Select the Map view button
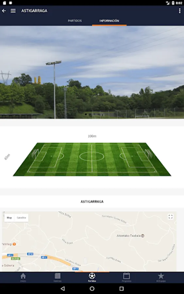Viewport: 184px width, 294px height. pos(9,218)
